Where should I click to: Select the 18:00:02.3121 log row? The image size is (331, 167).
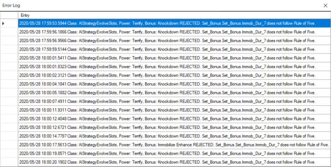167,75
